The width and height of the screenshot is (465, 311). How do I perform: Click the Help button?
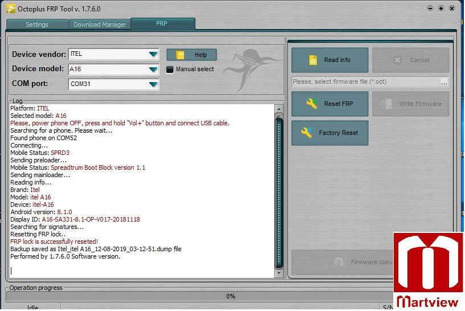pyautogui.click(x=191, y=55)
